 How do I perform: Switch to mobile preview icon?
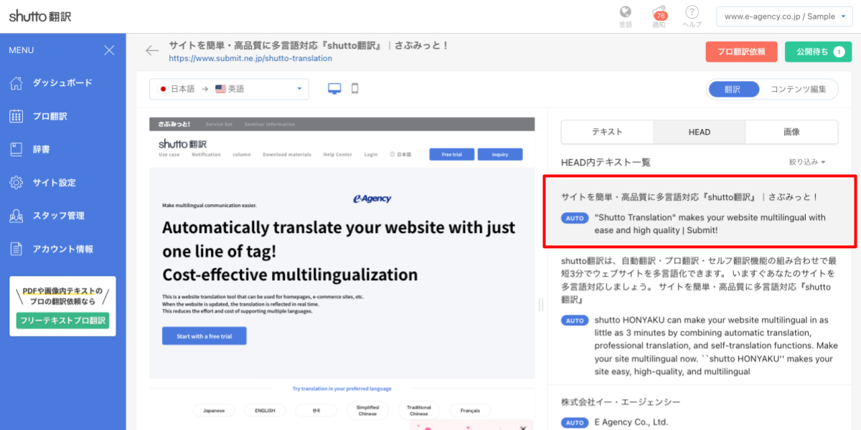point(354,89)
